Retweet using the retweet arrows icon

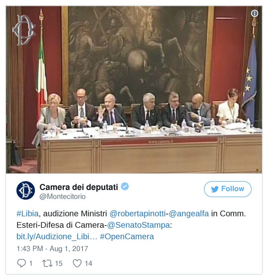(47, 263)
